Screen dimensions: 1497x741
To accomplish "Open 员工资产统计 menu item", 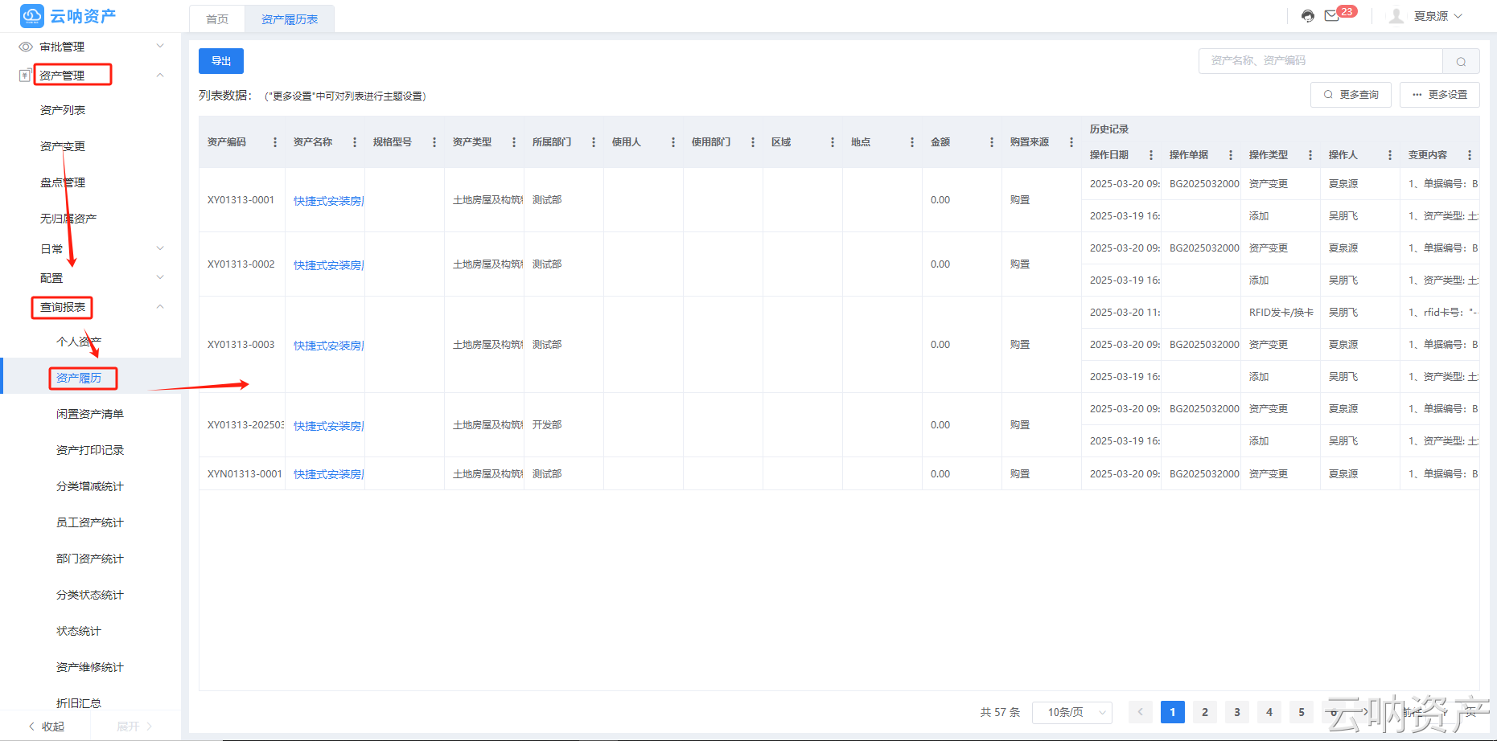I will coord(90,522).
